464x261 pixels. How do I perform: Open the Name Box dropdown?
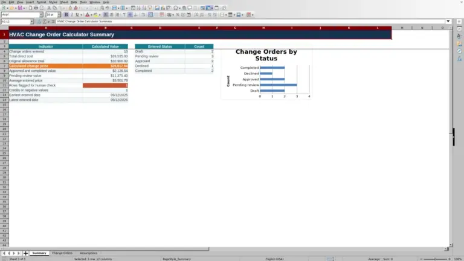(x=32, y=21)
